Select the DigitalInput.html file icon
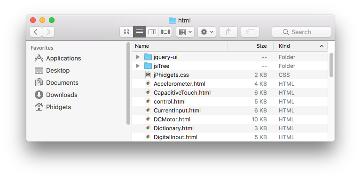The width and height of the screenshot is (361, 179). 148,137
